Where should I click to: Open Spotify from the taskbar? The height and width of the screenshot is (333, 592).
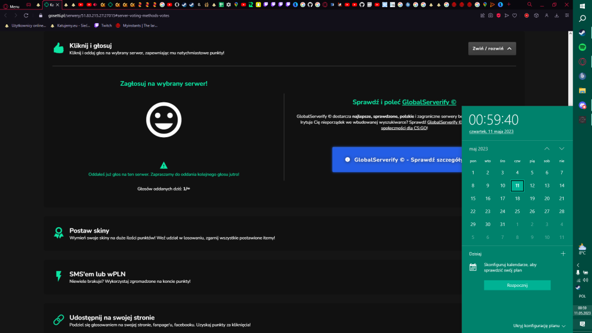(x=582, y=47)
